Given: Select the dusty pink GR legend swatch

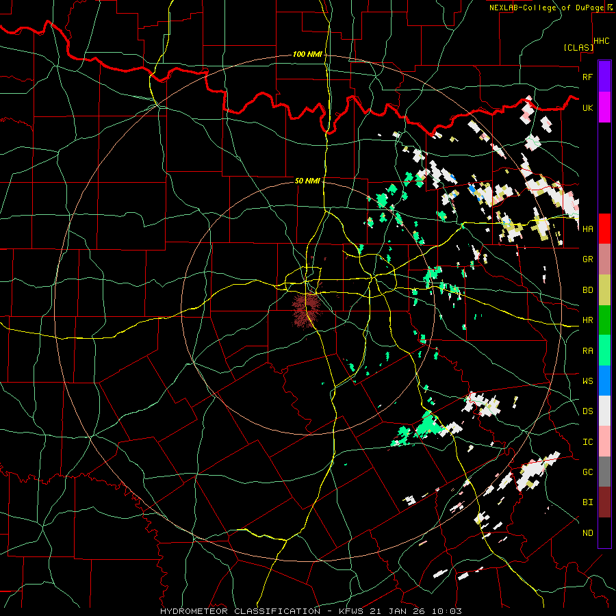Looking at the screenshot, I should pos(604,259).
